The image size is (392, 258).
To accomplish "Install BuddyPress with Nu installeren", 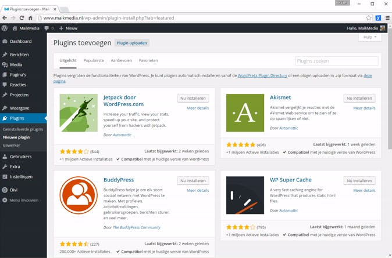I will [193, 181].
